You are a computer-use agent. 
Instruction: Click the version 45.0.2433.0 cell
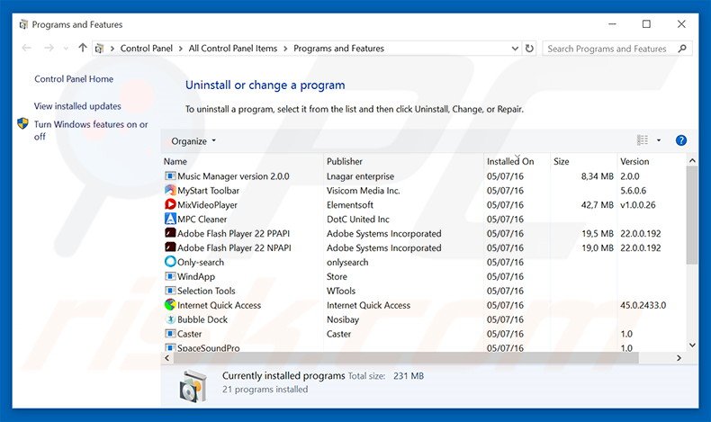[x=643, y=305]
